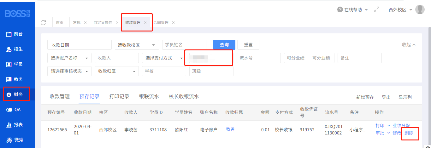Focus the 收款人 field
431x148 pixels.
pos(117,58)
